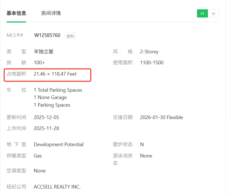Switch to the 房间详情 tab
This screenshot has height=195, width=231.
coord(51,13)
